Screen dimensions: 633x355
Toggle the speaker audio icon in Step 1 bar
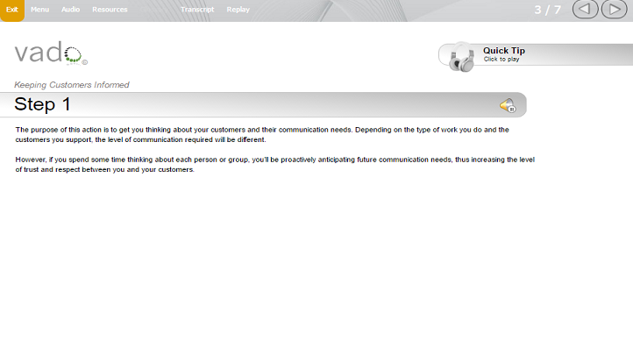508,106
